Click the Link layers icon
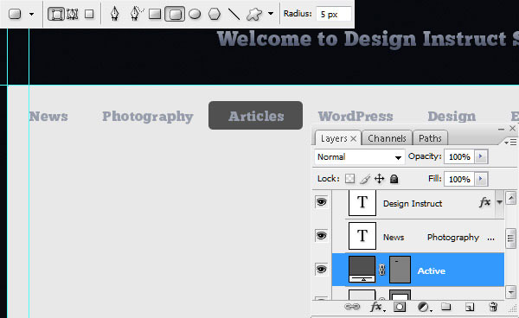The width and height of the screenshot is (519, 318). tap(352, 307)
